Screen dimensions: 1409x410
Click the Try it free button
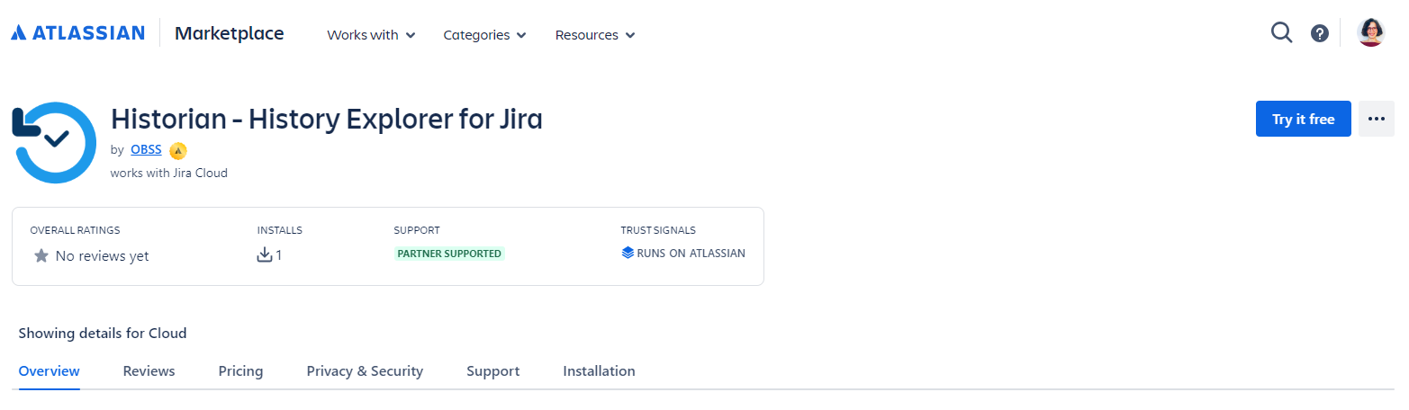tap(1303, 119)
